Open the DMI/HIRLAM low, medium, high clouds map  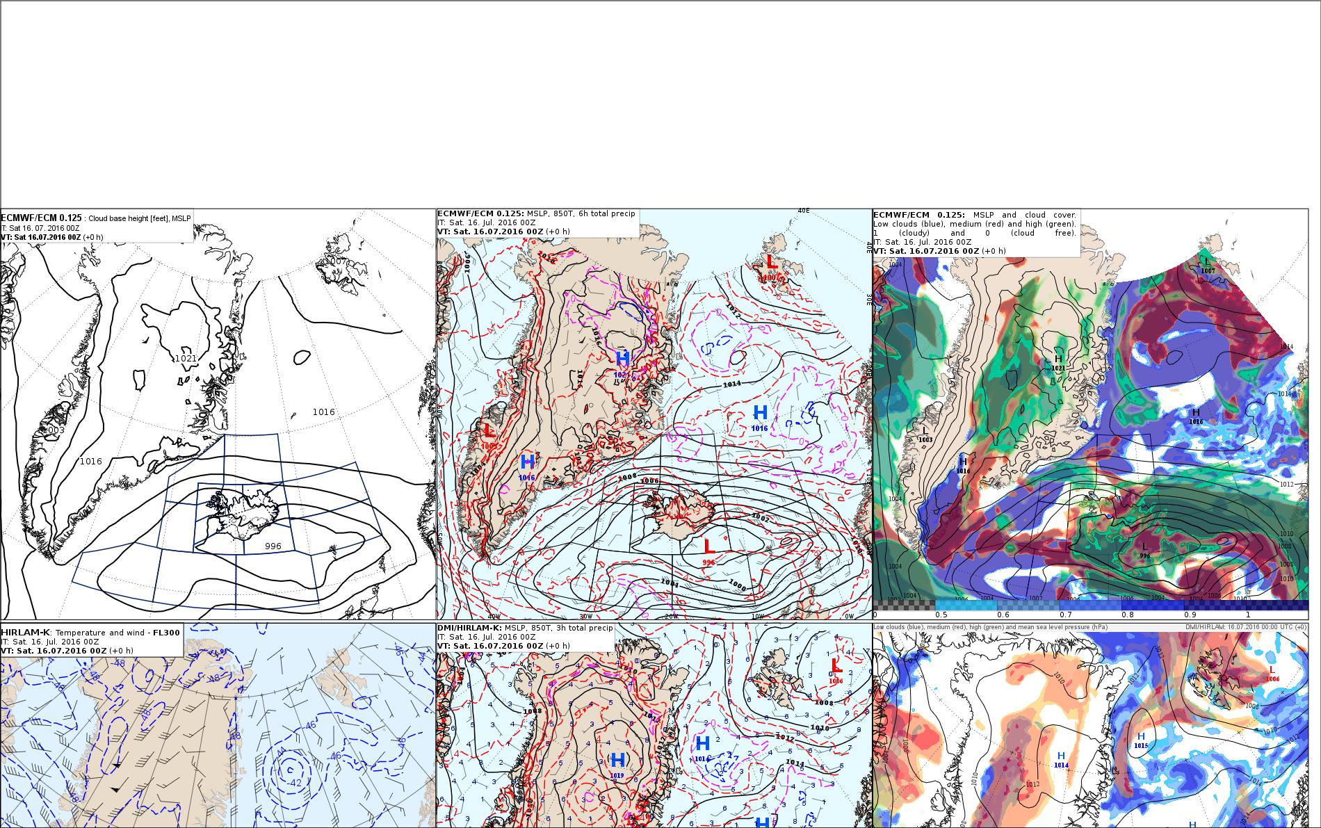[x=1090, y=725]
